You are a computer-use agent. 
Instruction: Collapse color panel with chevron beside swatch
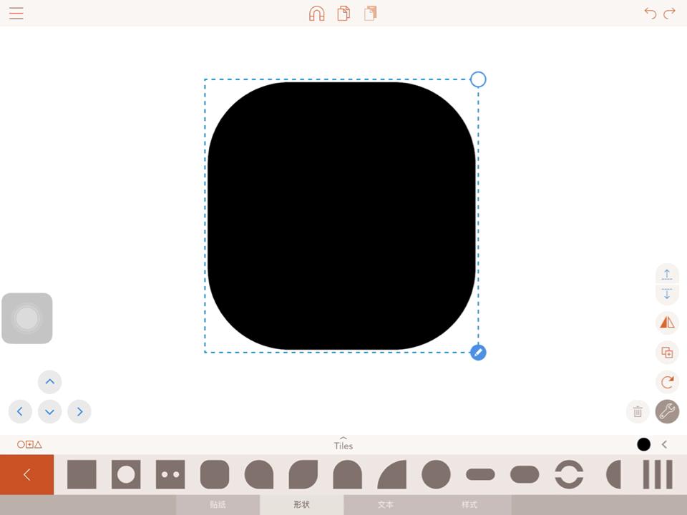665,444
